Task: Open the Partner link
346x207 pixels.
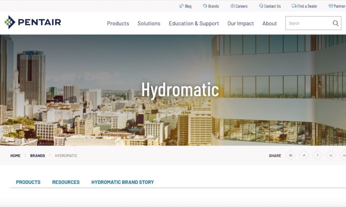Action: (x=337, y=6)
